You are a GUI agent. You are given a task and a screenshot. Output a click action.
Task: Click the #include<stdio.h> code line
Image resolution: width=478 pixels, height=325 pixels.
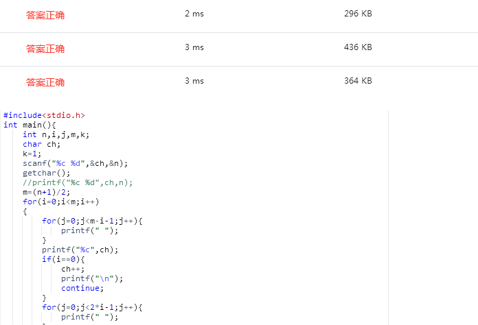[44, 115]
